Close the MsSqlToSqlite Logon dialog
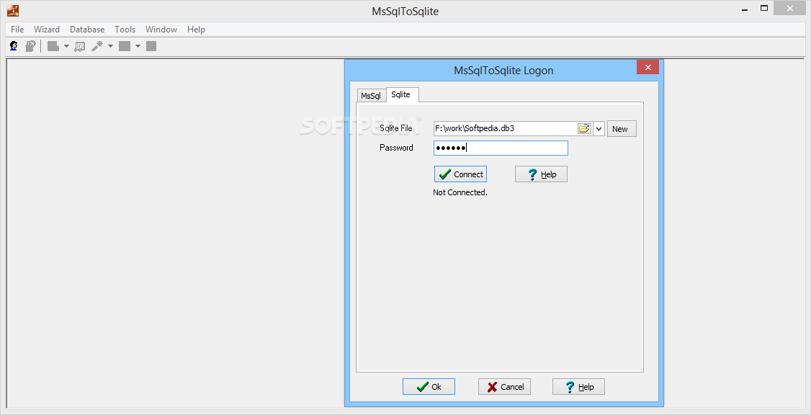The image size is (811, 415). click(648, 67)
